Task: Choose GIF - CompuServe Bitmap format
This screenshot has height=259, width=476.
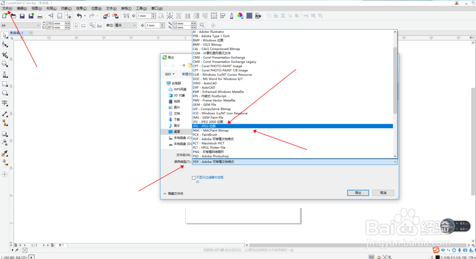Action: tap(293, 109)
